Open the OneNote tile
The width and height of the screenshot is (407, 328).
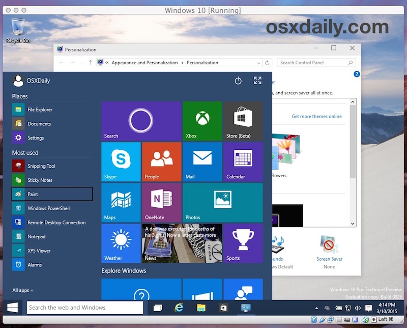click(162, 203)
